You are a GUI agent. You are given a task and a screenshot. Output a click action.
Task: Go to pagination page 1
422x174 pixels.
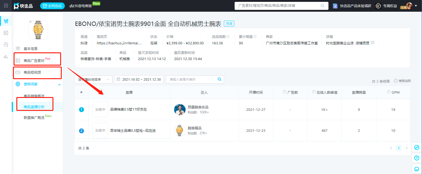coord(399,148)
